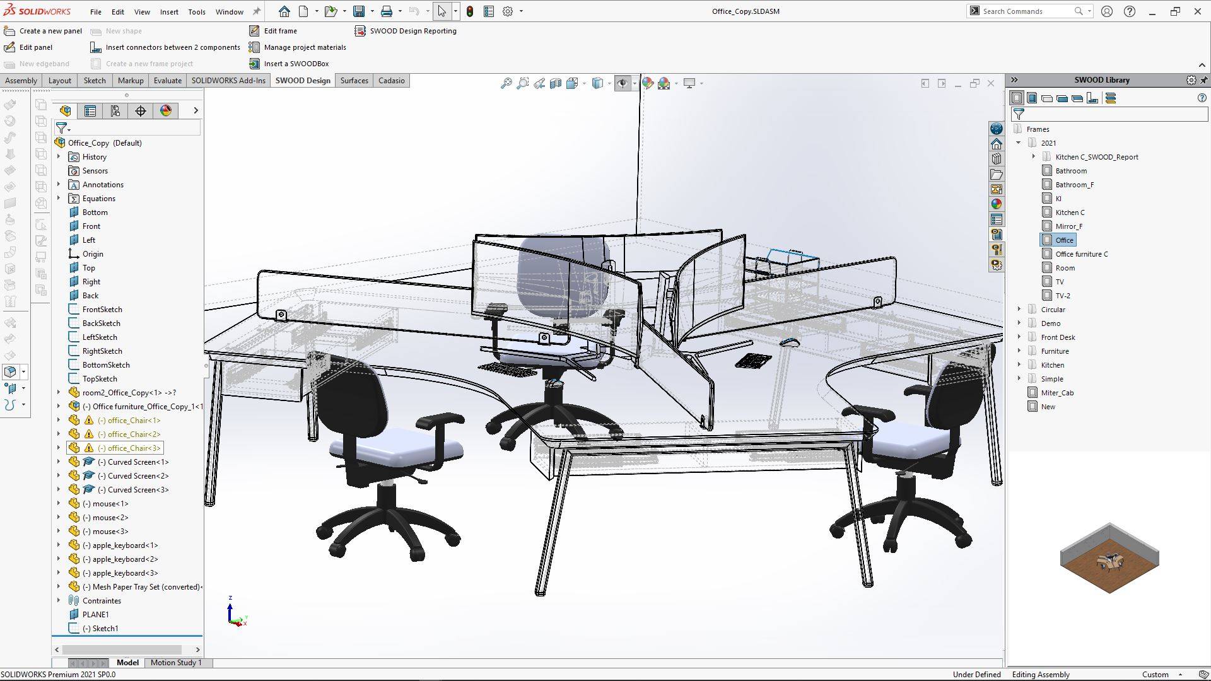Select stacked materials icon in SWOOD Library
The height and width of the screenshot is (681, 1211).
1111,98
